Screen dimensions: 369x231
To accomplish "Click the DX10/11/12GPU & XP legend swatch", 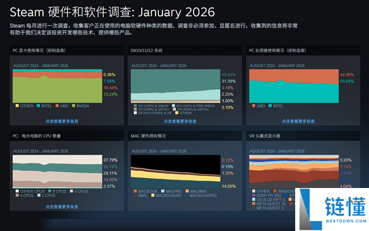I will (x=135, y=113).
